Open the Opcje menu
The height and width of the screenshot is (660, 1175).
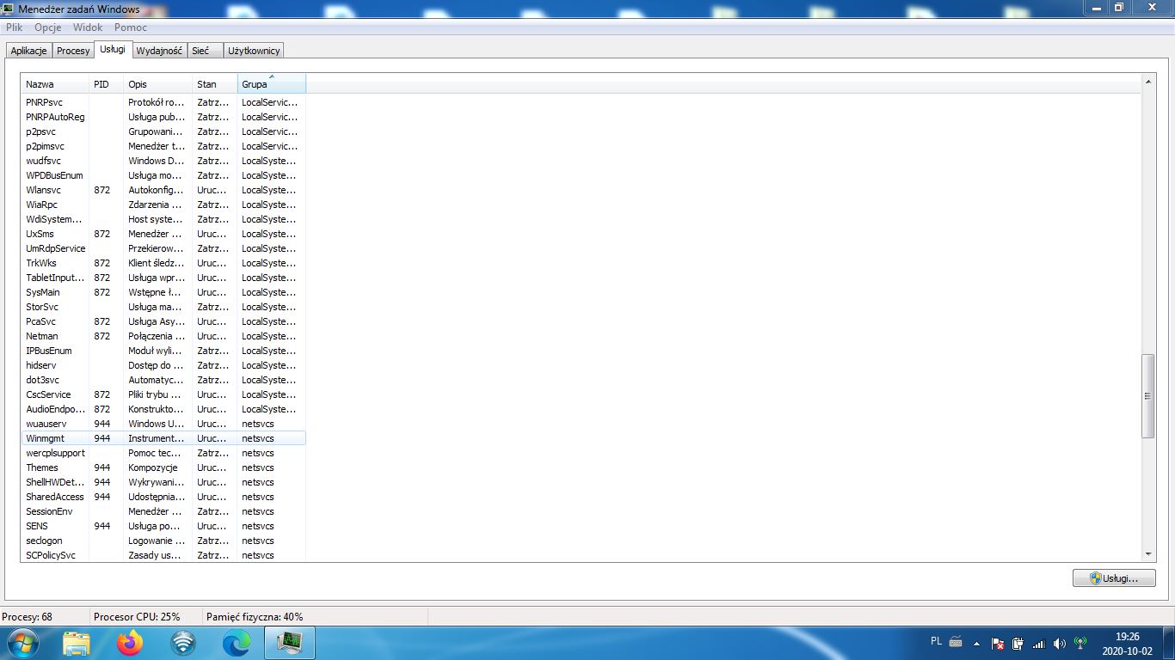(x=48, y=27)
